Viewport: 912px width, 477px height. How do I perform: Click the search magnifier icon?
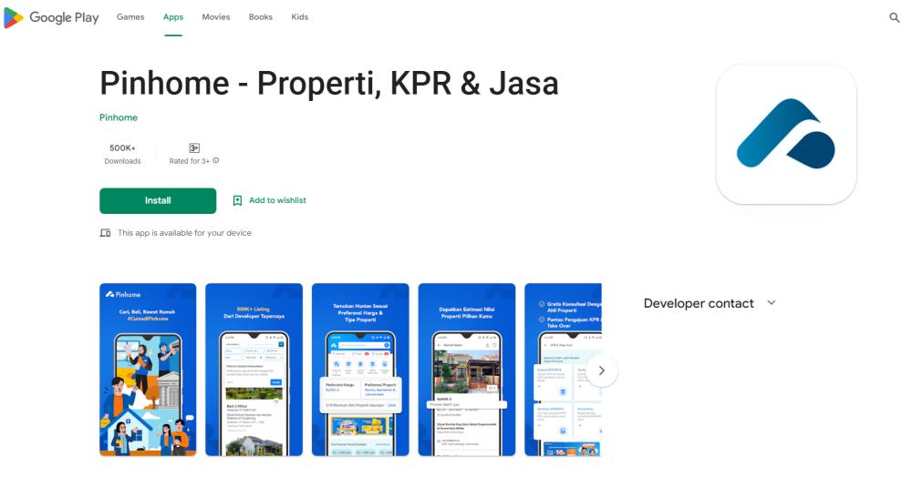tap(895, 17)
